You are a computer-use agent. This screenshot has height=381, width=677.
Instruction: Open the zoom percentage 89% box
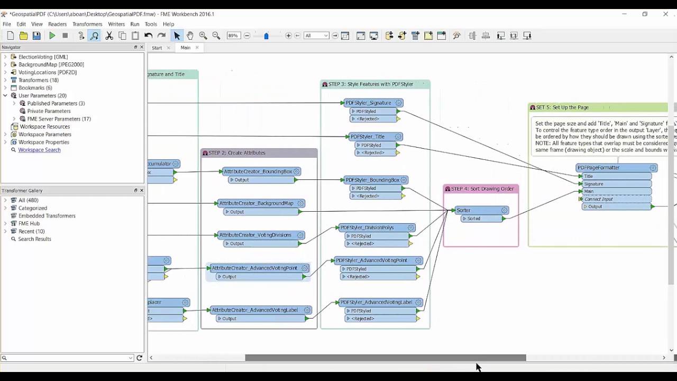233,35
